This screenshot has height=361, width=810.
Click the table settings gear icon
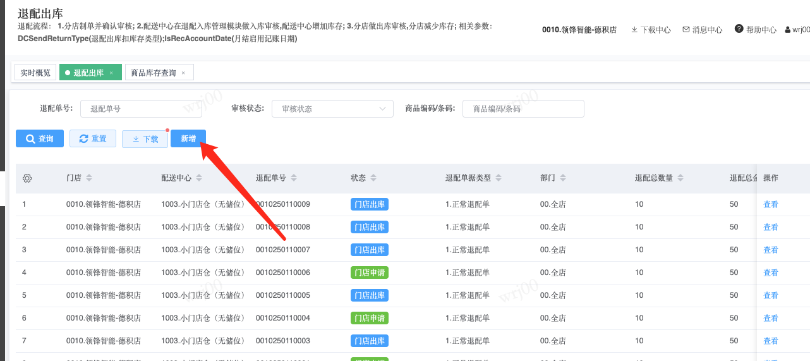click(x=27, y=178)
